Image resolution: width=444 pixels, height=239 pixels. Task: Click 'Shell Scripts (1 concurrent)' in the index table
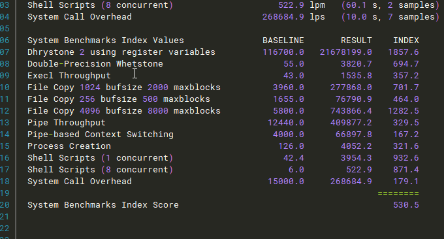(x=101, y=158)
